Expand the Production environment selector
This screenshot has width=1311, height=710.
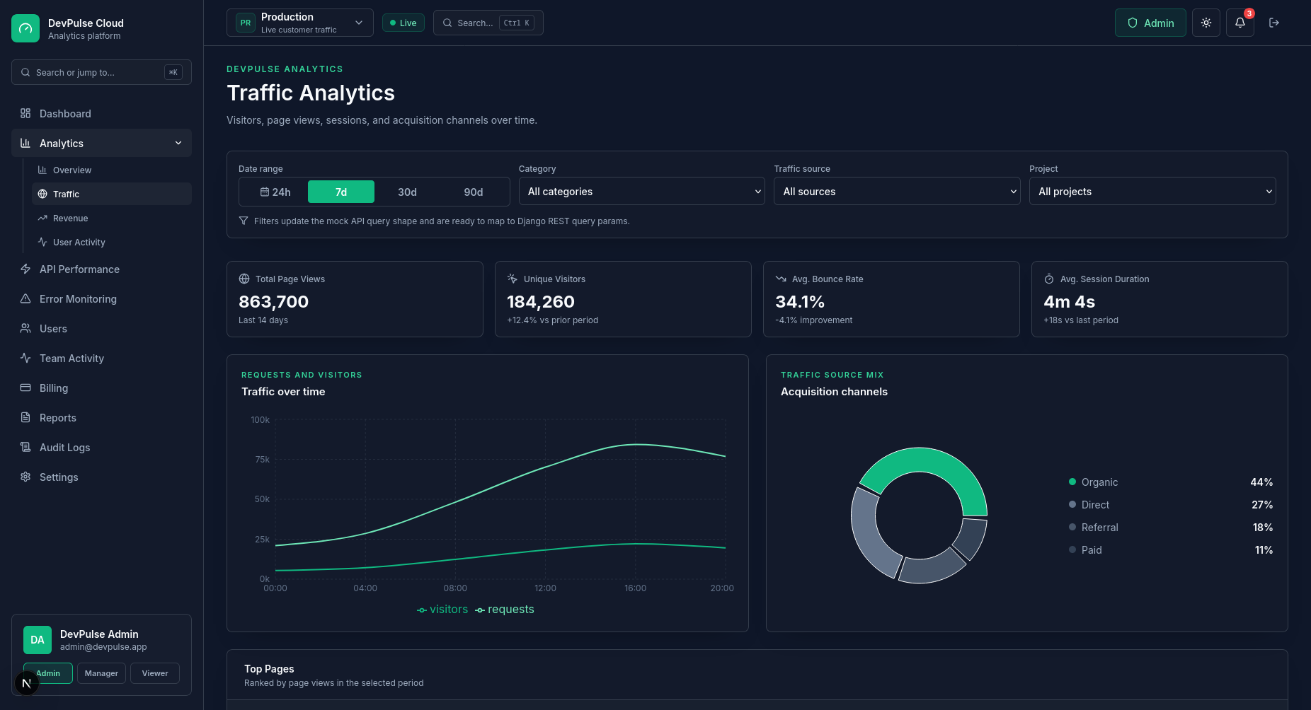[300, 23]
